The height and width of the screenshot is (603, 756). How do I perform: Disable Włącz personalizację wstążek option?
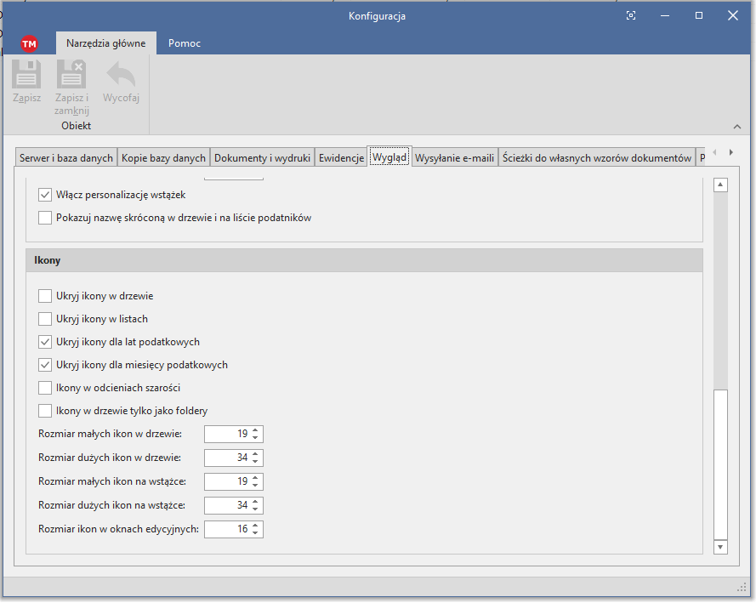point(45,195)
